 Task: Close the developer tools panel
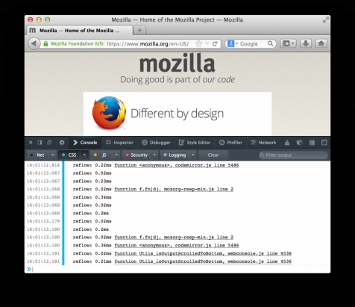point(31,143)
